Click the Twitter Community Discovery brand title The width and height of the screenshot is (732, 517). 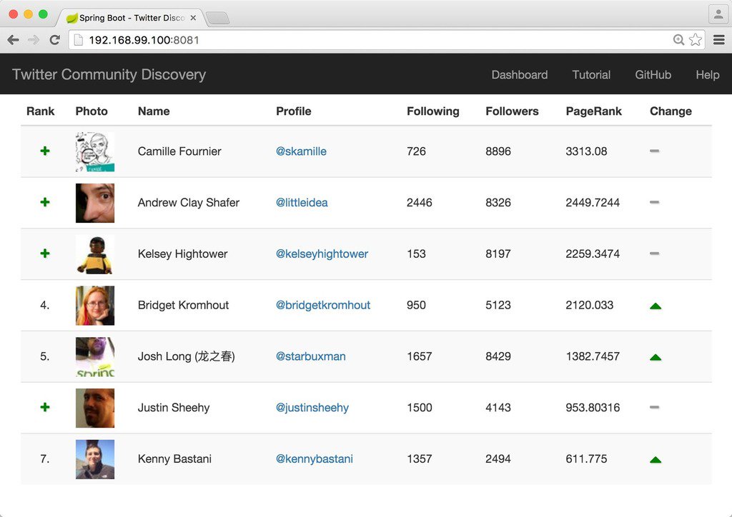[109, 74]
